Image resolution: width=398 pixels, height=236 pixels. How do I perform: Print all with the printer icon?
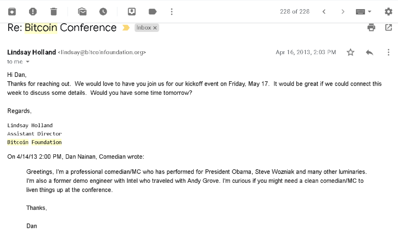point(371,28)
